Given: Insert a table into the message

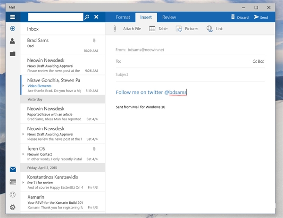Looking at the screenshot, I should 158,29.
